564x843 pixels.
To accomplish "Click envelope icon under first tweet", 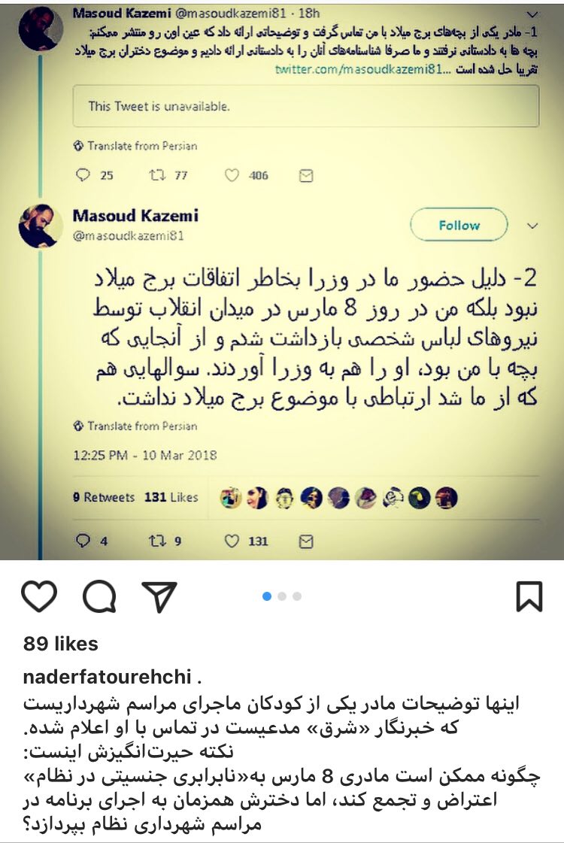I will (306, 176).
